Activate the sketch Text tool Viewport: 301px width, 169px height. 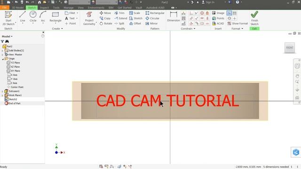coord(70,18)
